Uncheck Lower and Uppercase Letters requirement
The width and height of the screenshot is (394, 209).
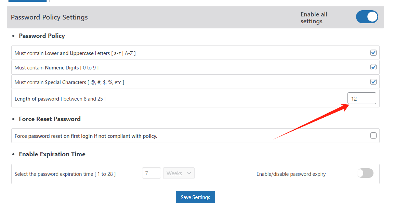(x=373, y=52)
